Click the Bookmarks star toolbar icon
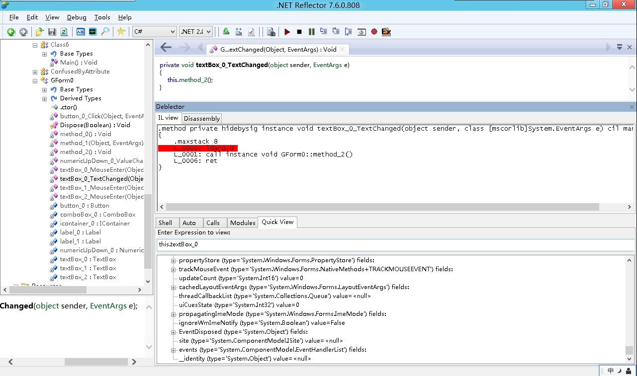This screenshot has width=637, height=376. (121, 32)
